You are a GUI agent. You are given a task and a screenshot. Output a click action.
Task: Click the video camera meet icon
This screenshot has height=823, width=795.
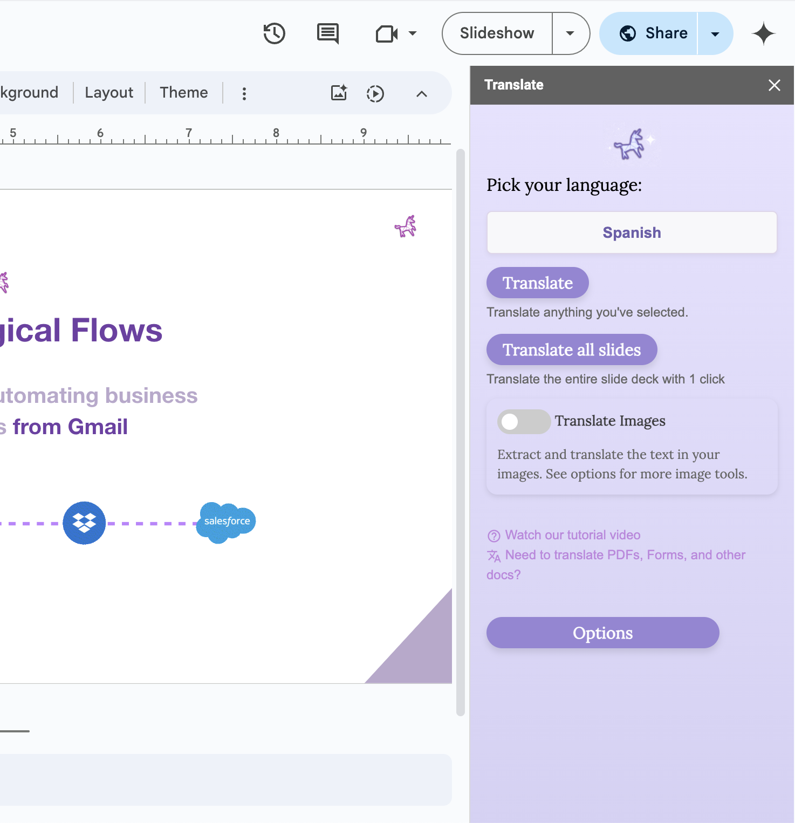coord(387,34)
